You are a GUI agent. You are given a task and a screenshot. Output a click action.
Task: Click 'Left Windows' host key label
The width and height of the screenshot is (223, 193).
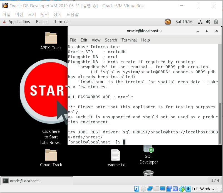point(204,189)
